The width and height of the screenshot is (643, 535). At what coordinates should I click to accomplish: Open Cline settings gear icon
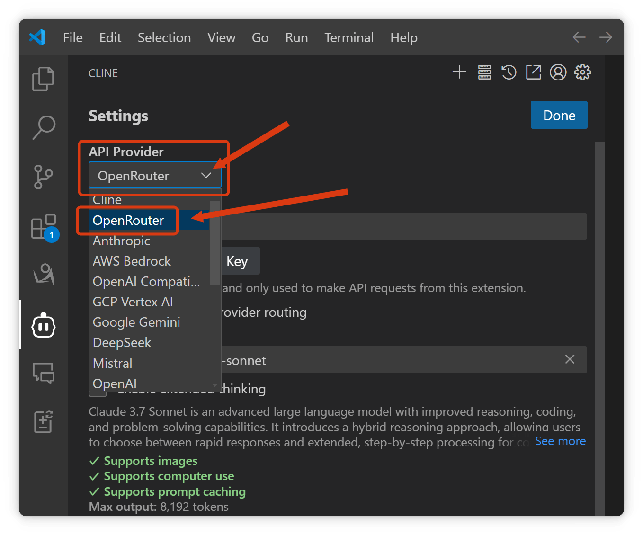[x=583, y=72]
